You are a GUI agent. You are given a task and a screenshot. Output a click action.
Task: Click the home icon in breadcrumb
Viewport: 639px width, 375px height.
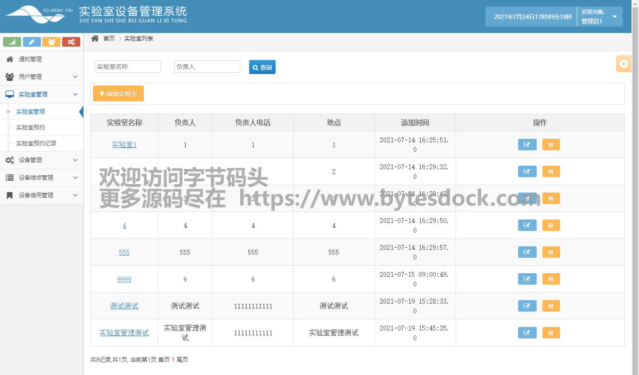tap(95, 38)
